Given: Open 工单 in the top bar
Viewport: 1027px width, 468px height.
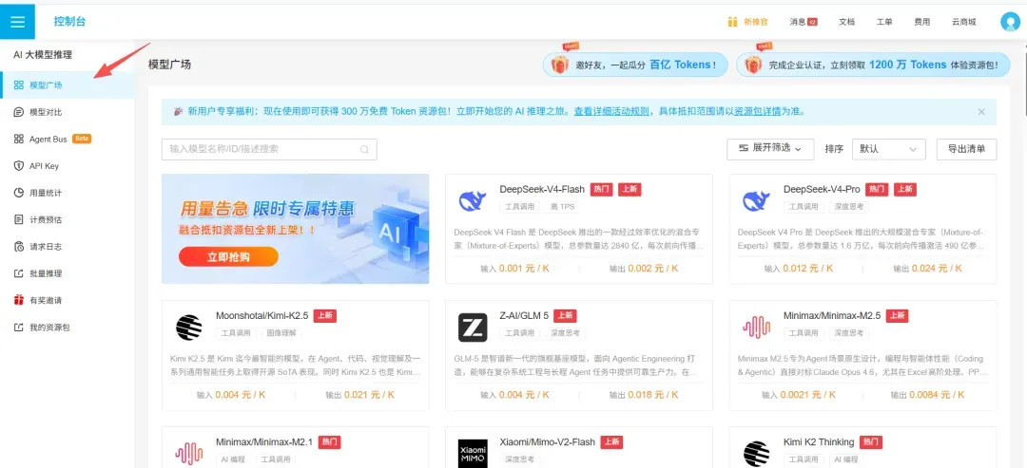Looking at the screenshot, I should pos(884,22).
